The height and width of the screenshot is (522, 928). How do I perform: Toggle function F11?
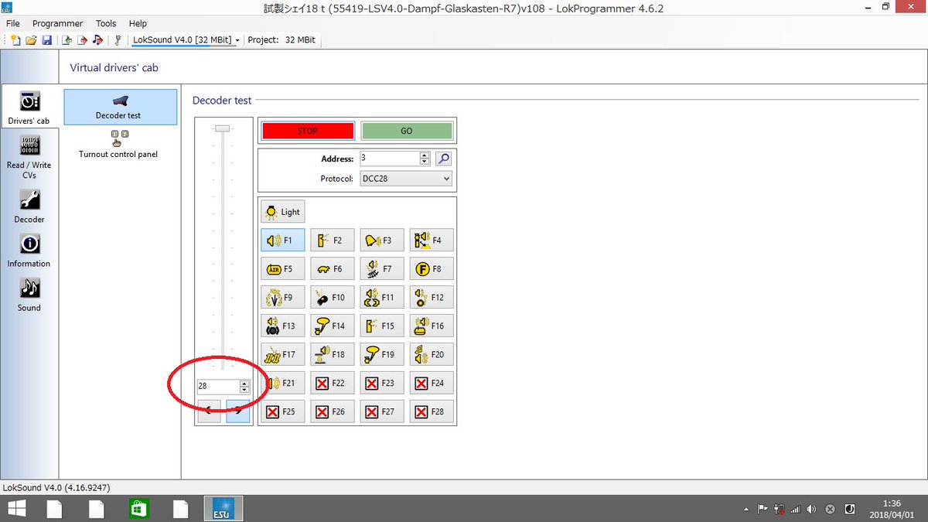pos(382,298)
